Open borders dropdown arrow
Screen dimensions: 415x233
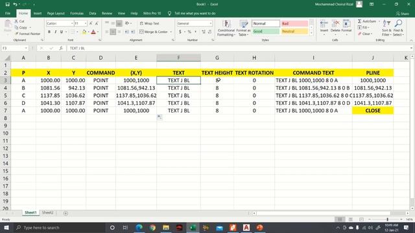click(77, 32)
